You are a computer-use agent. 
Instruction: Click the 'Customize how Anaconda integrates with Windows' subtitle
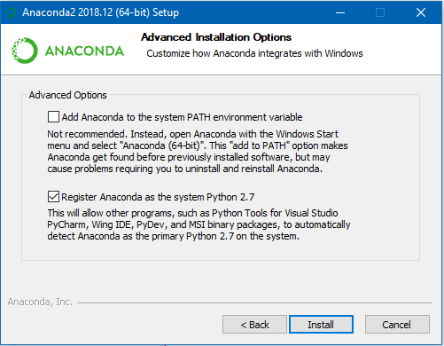[x=254, y=53]
